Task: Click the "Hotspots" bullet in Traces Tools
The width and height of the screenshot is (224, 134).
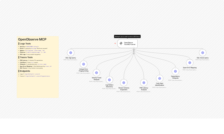Action: (x=33, y=64)
